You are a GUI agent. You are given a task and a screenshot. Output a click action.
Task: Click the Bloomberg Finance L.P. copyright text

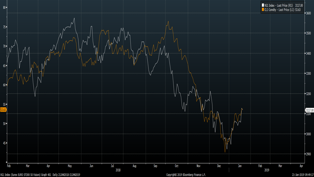186,175
